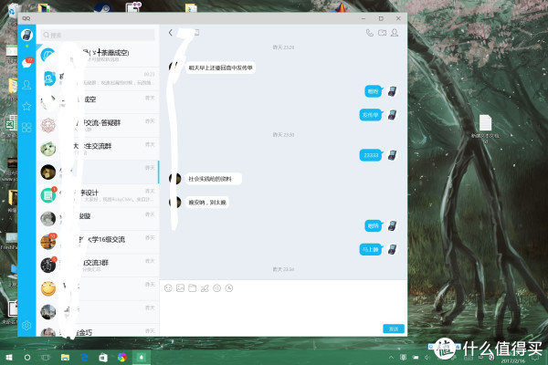Viewport: 548px width, 365px height.
Task: Open the conversation with the smiley-face avatar
Action: 98,289
